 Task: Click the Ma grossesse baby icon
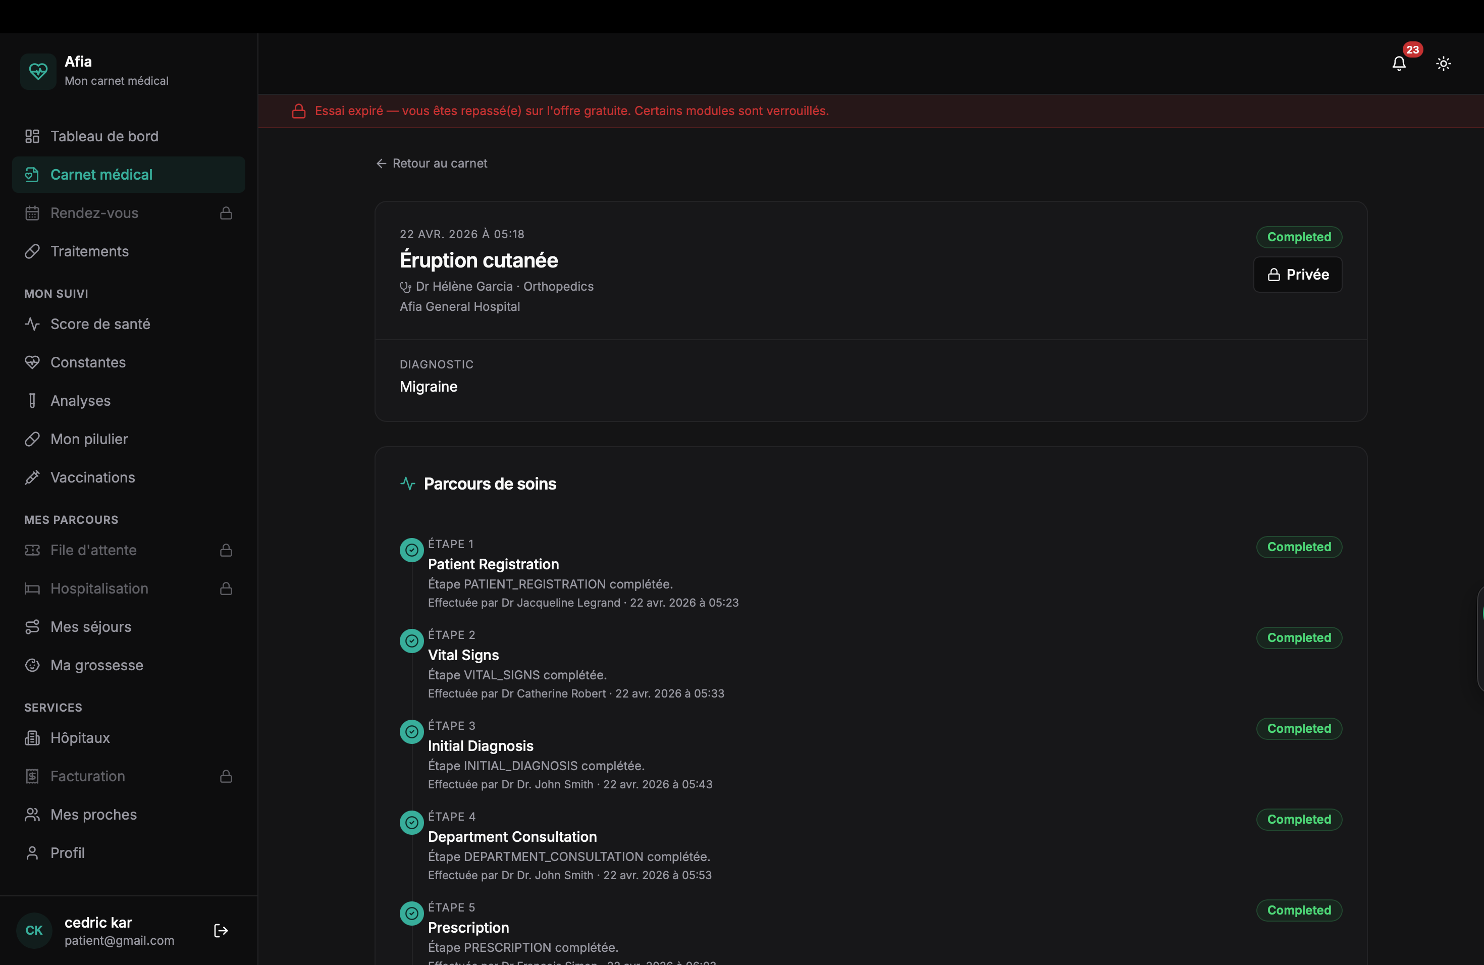pyautogui.click(x=32, y=665)
